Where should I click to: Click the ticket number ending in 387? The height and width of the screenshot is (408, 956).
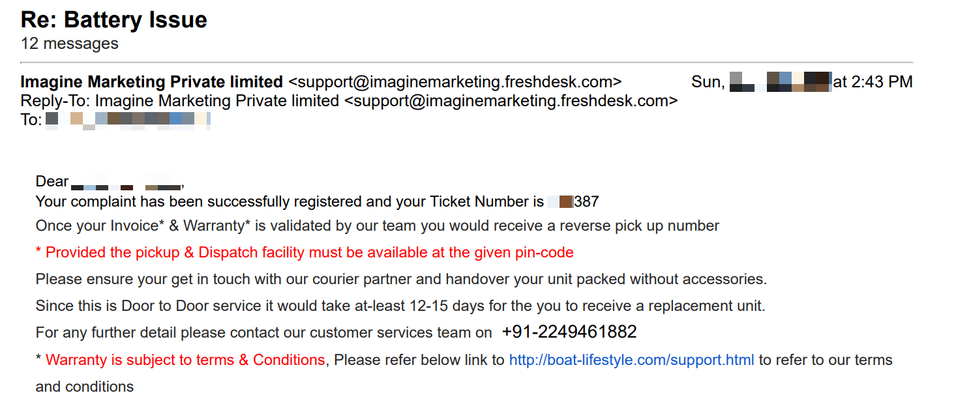tap(574, 201)
